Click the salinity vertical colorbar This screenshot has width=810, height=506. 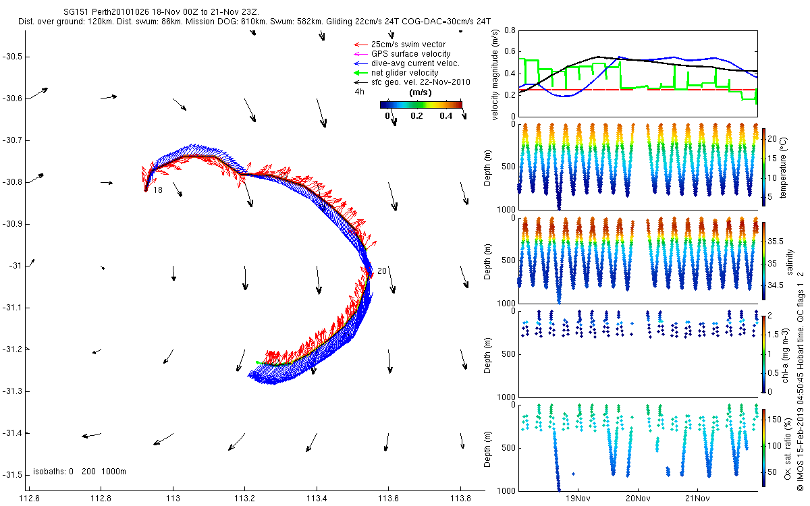(764, 260)
